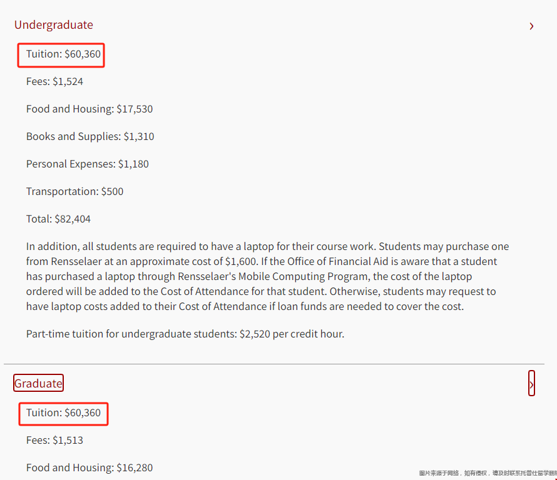Open the Graduate heading link

pos(38,383)
